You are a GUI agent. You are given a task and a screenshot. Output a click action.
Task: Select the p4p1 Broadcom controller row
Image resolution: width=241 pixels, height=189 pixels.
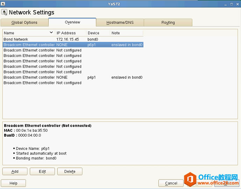coord(73,77)
